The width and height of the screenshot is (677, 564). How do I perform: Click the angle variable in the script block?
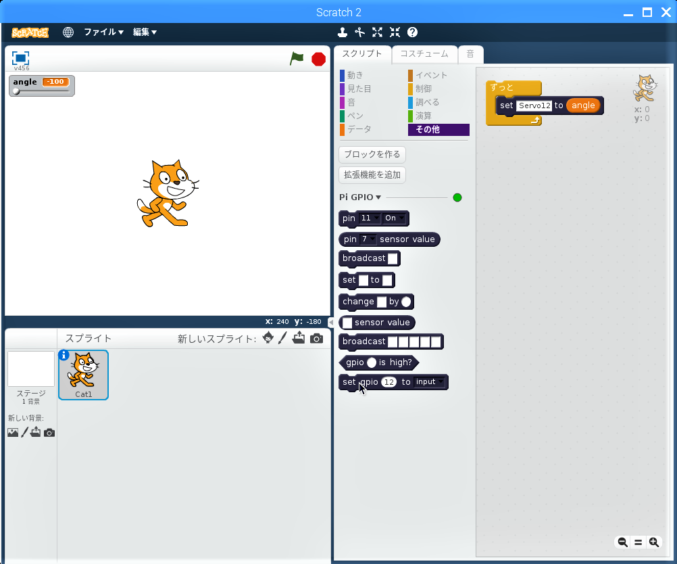583,105
